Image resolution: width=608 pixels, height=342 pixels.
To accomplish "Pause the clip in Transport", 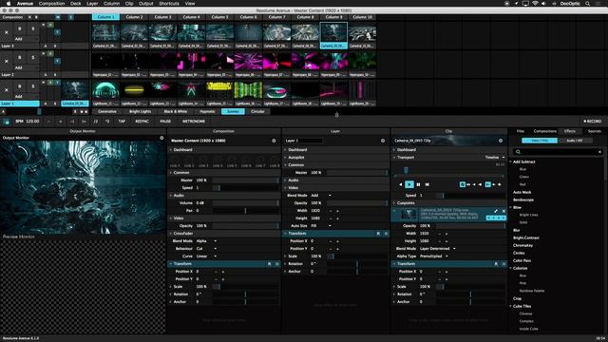I will click(418, 184).
